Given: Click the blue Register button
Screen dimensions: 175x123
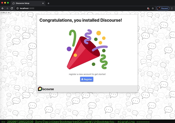Looking at the screenshot, I should [86, 79].
